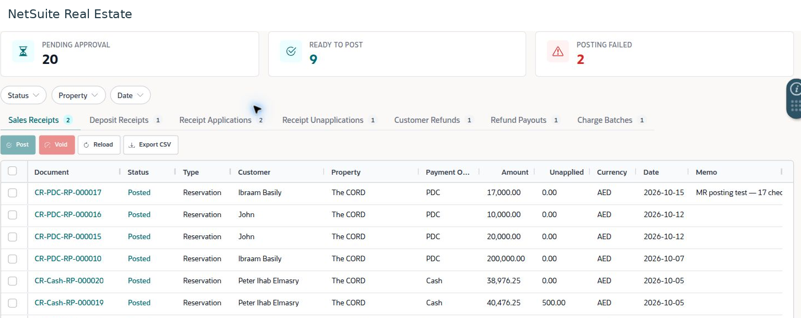Select all rows with header checkbox
801x318 pixels.
click(x=12, y=171)
